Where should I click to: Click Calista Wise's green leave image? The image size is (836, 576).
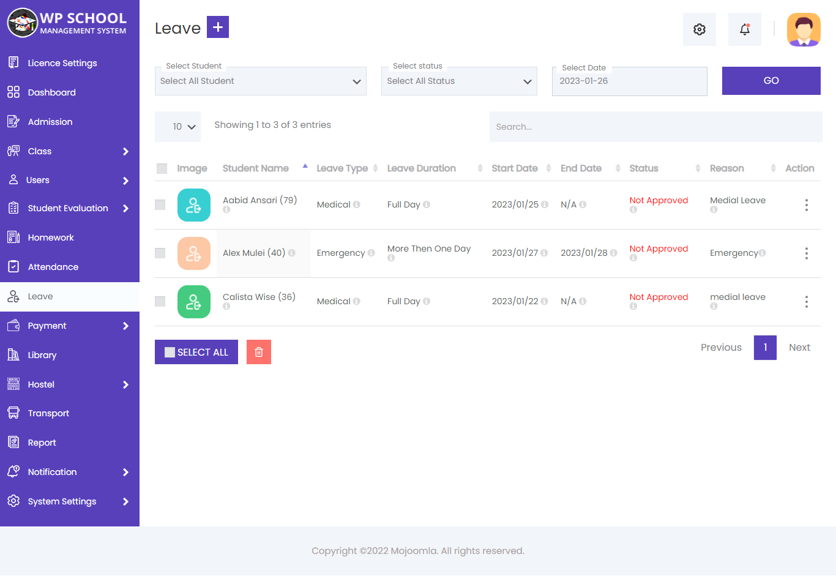pos(194,302)
